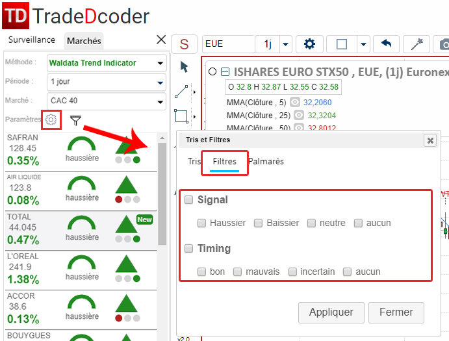The image size is (449, 341).
Task: Open chart settings gear in toolbar
Action: pos(309,44)
